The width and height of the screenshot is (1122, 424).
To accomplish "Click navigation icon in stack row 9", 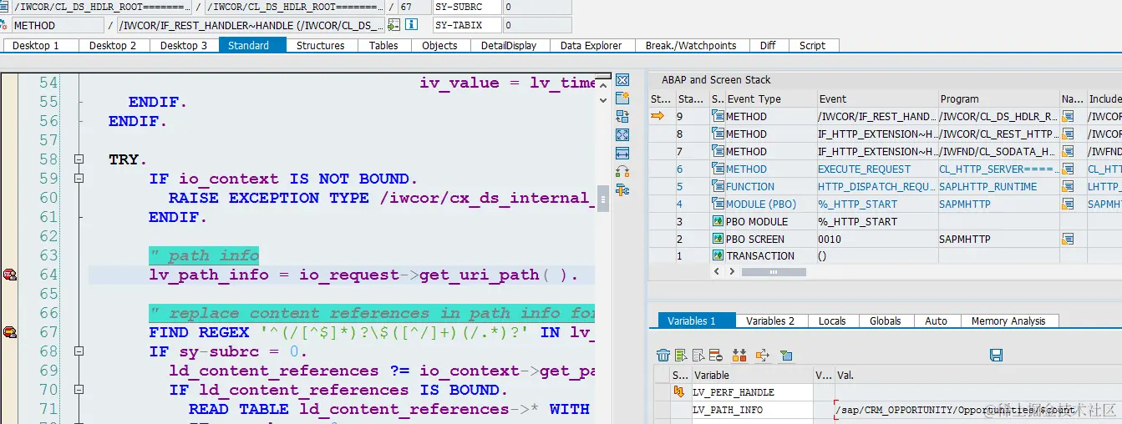I will [x=1068, y=117].
